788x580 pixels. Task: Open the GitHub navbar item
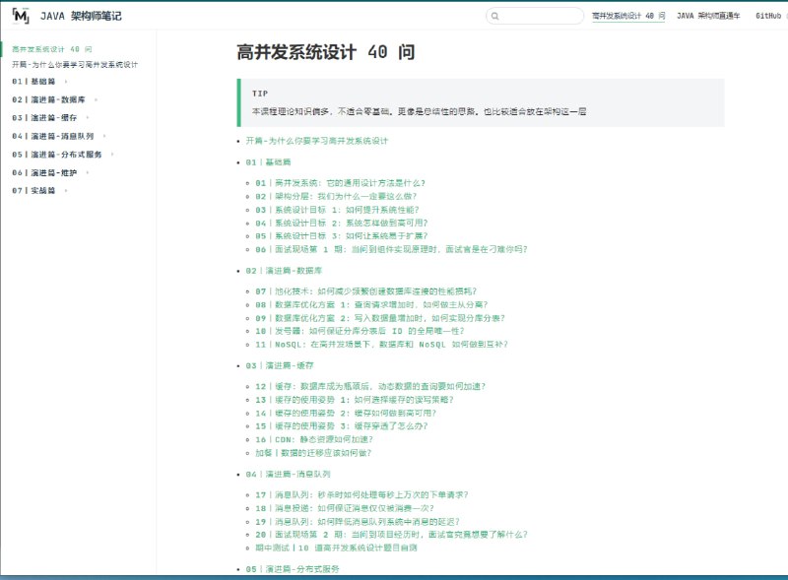tap(769, 17)
